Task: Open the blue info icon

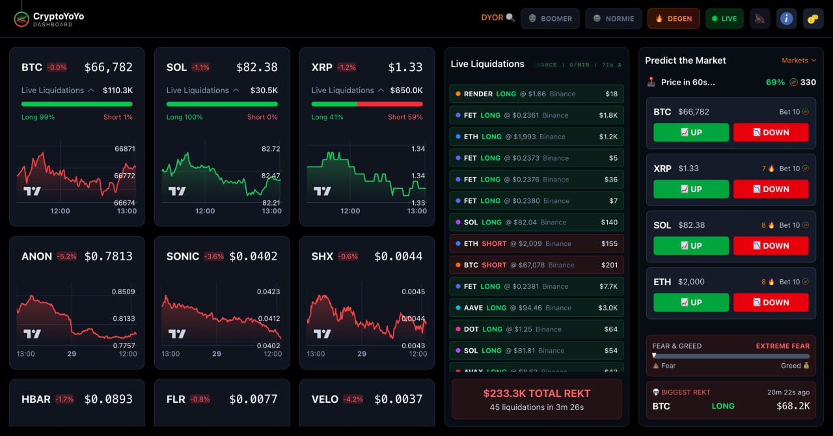Action: (786, 19)
